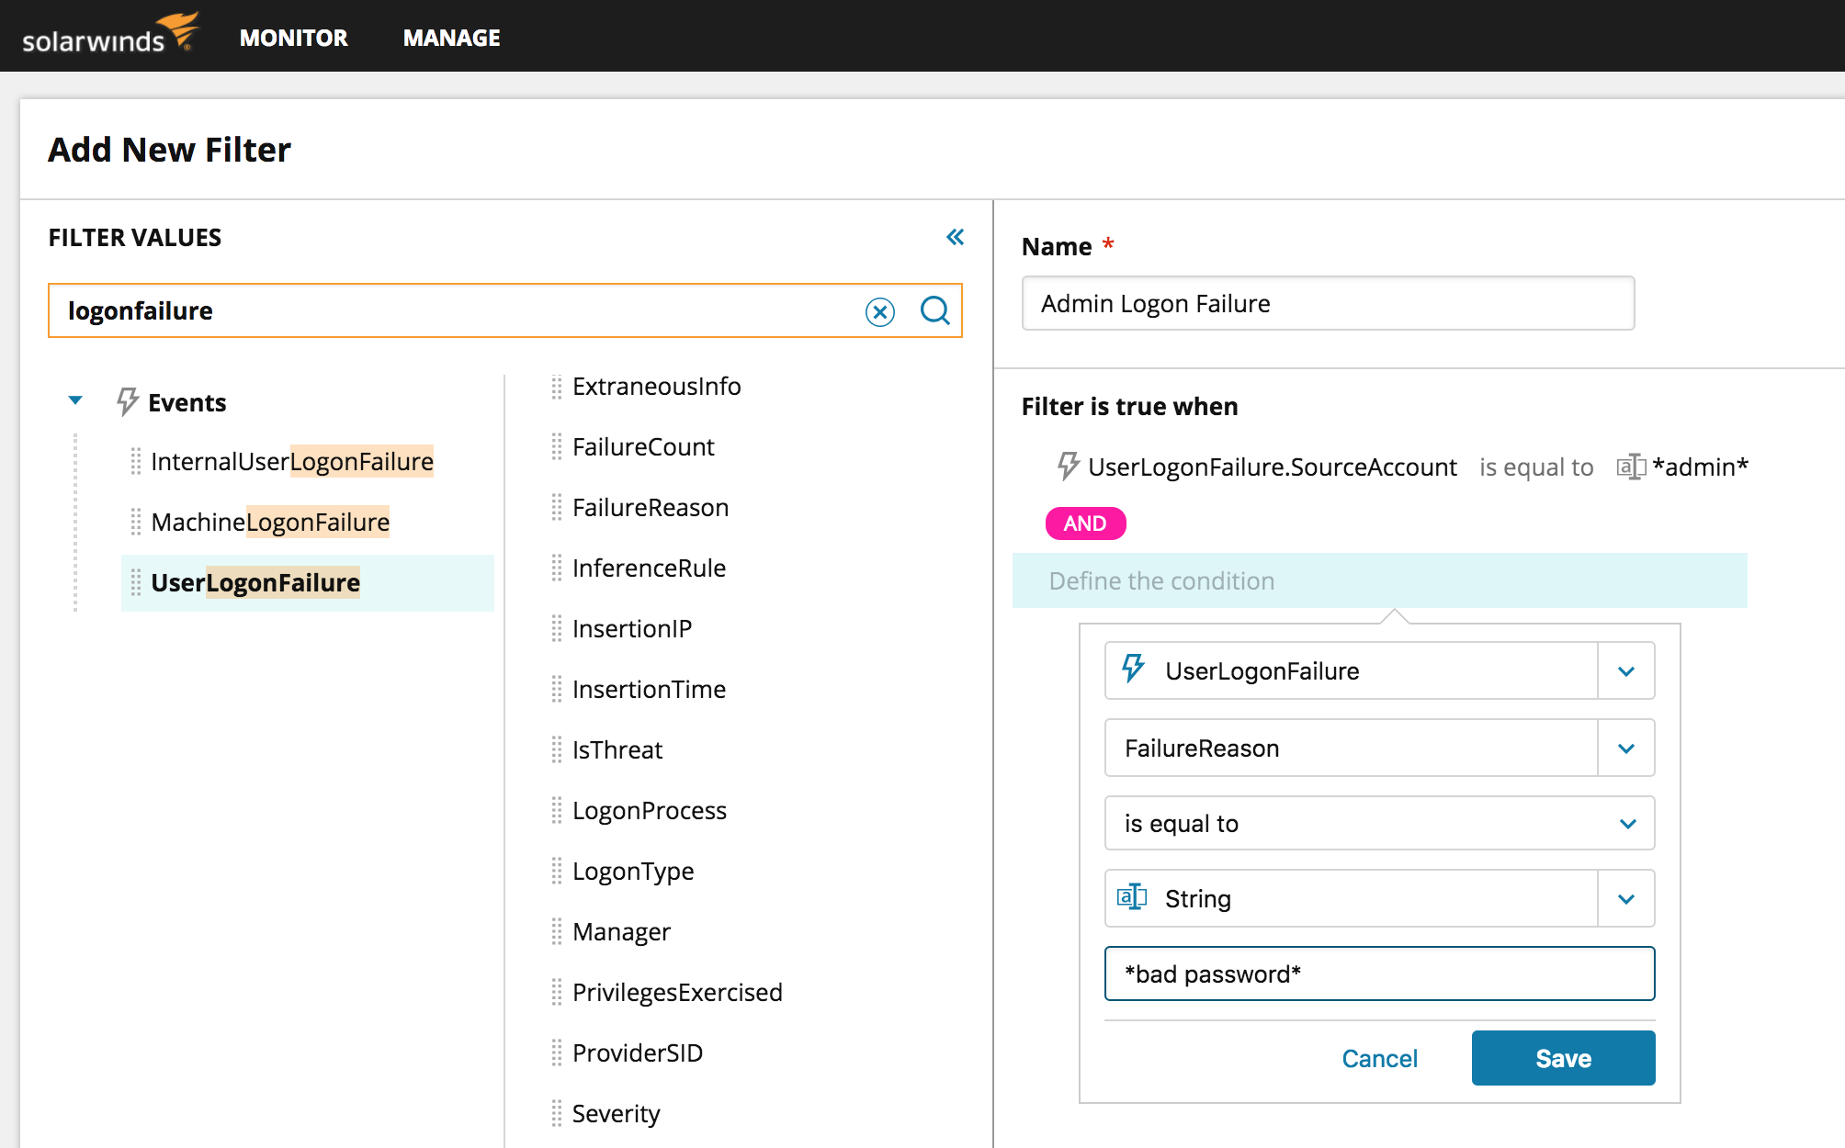Clear the logonfailure search text
Screen dimensions: 1845x1148
879,312
